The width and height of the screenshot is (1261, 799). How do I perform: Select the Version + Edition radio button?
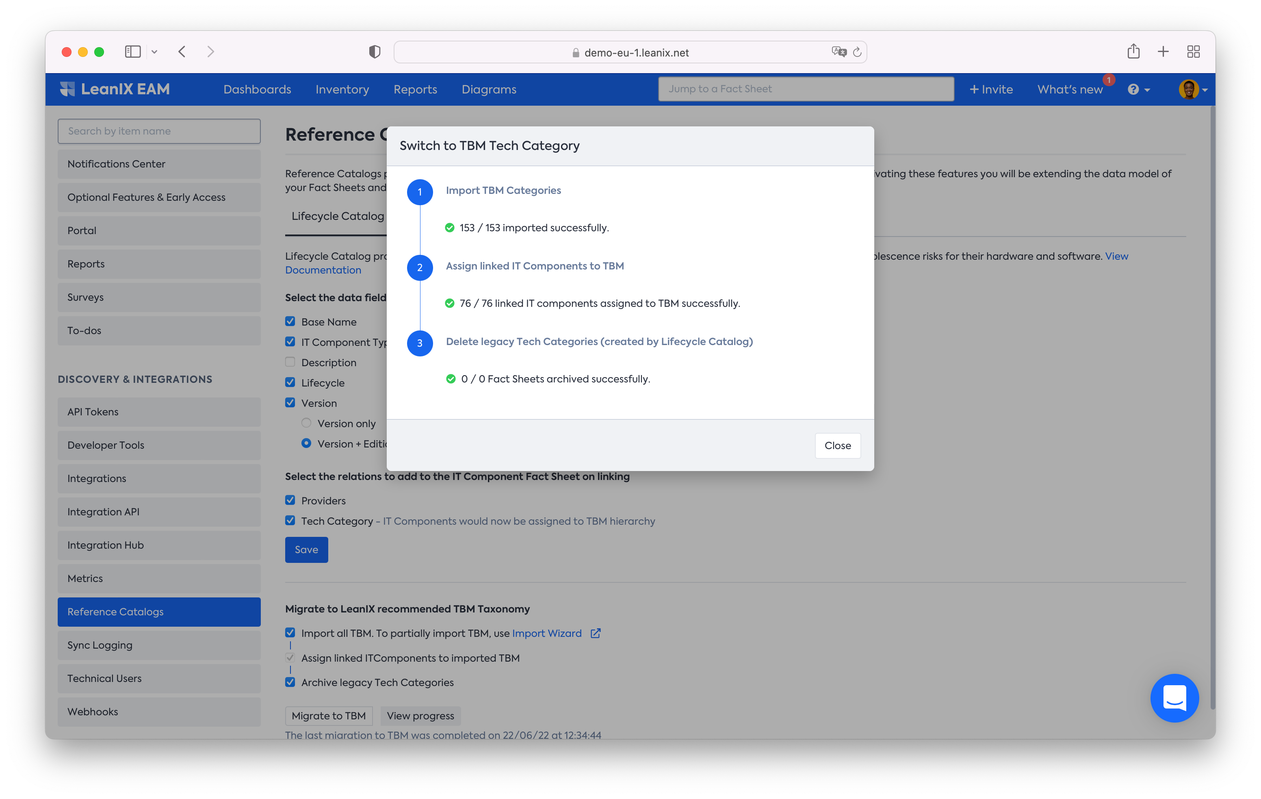tap(306, 443)
